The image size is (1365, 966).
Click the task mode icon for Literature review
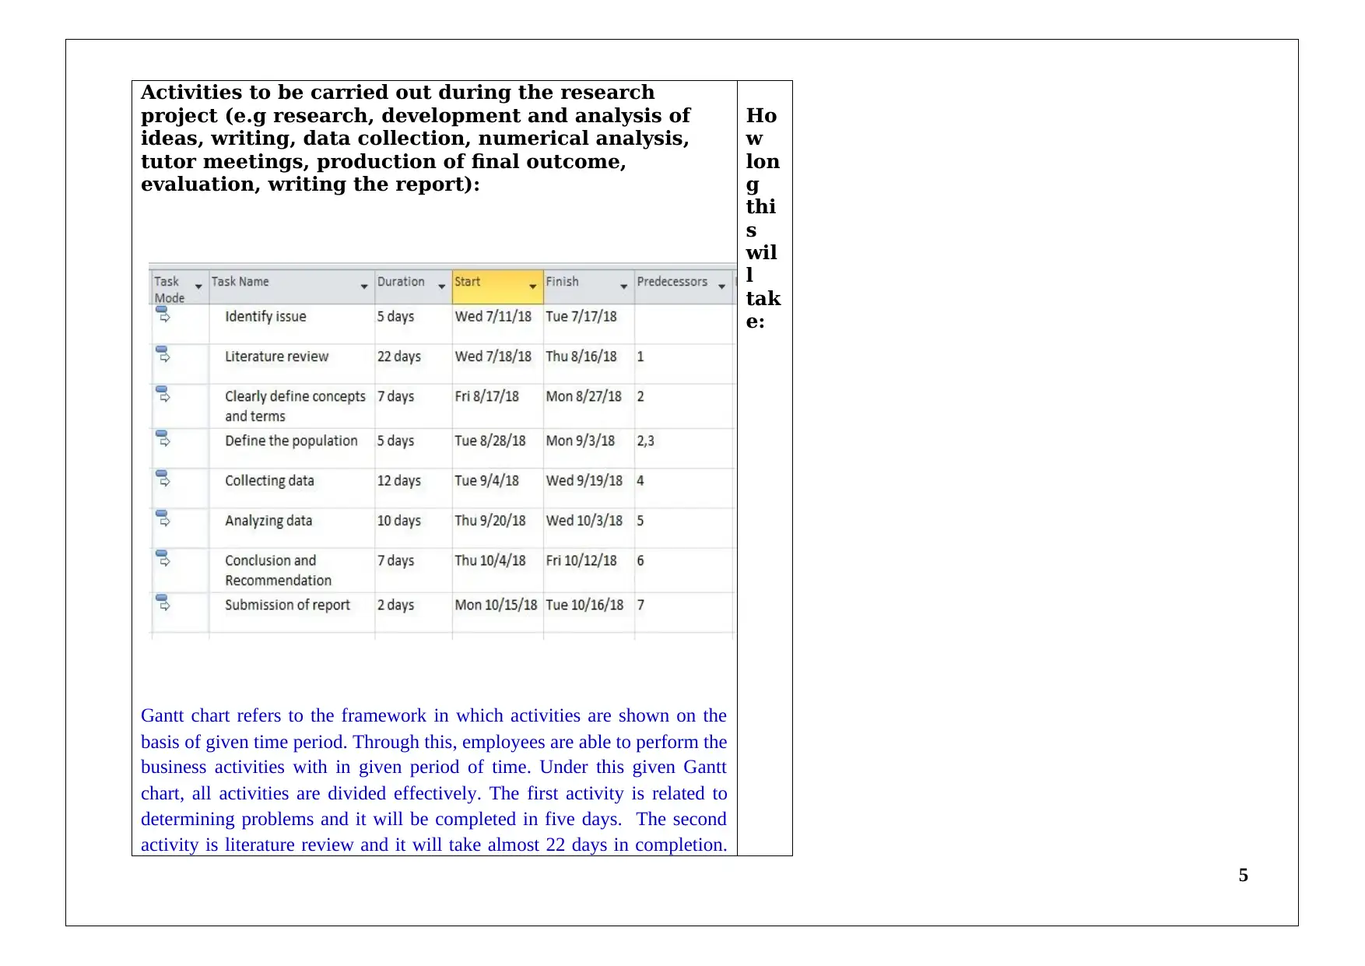(163, 354)
